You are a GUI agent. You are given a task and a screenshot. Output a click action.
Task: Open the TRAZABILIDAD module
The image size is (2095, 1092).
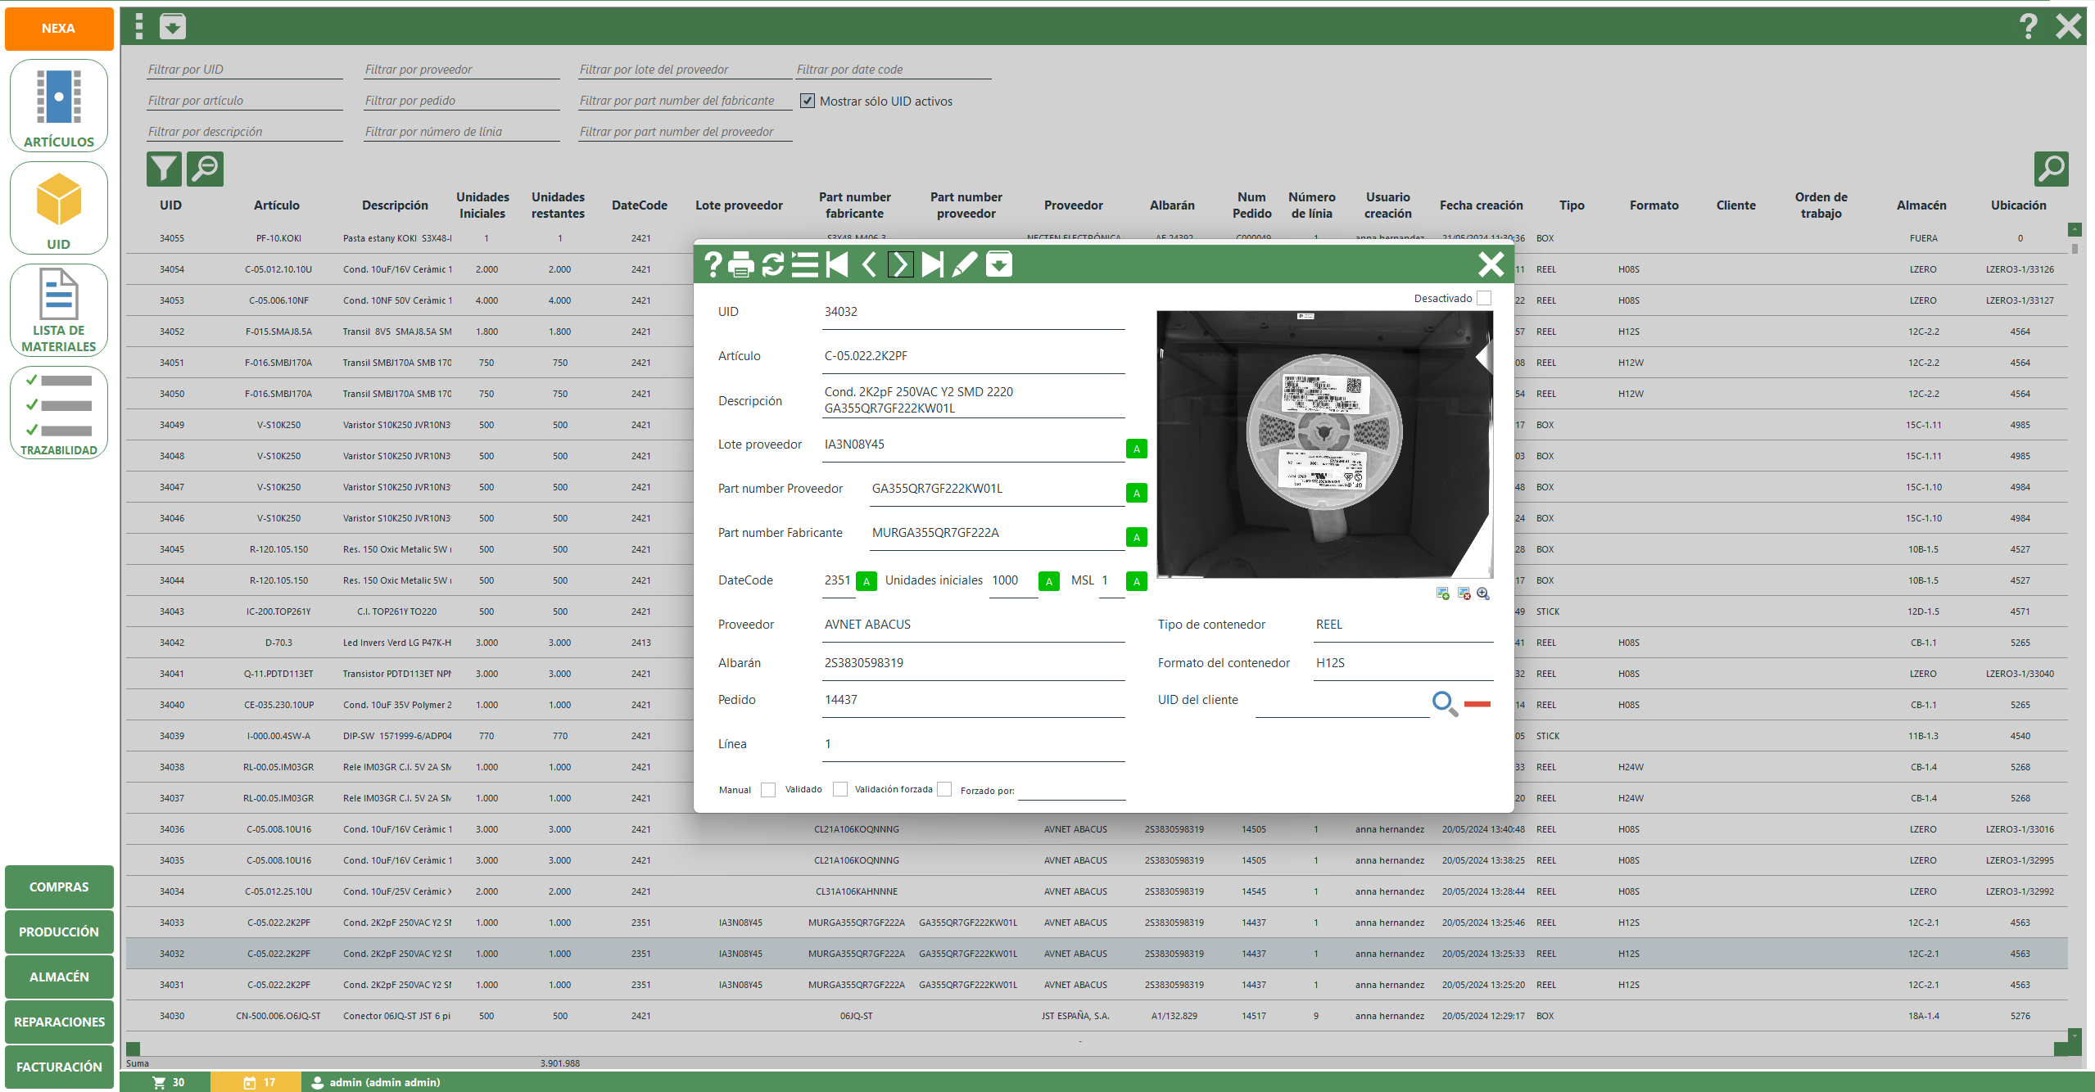(x=59, y=413)
